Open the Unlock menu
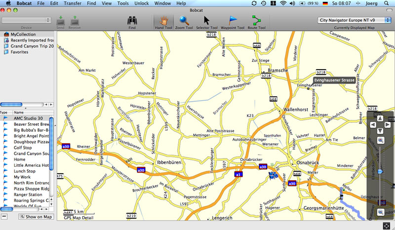This screenshot has height=230, width=395. point(141,3)
